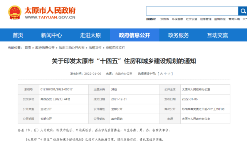Click the 发布日期 value 2022-01-06 in the table

(190, 99)
